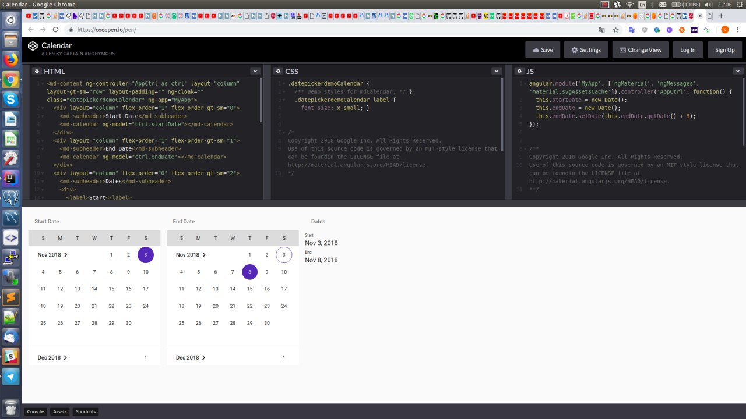Open the battery indicator menu
Viewport: 746px width, 419px height.
(687, 5)
